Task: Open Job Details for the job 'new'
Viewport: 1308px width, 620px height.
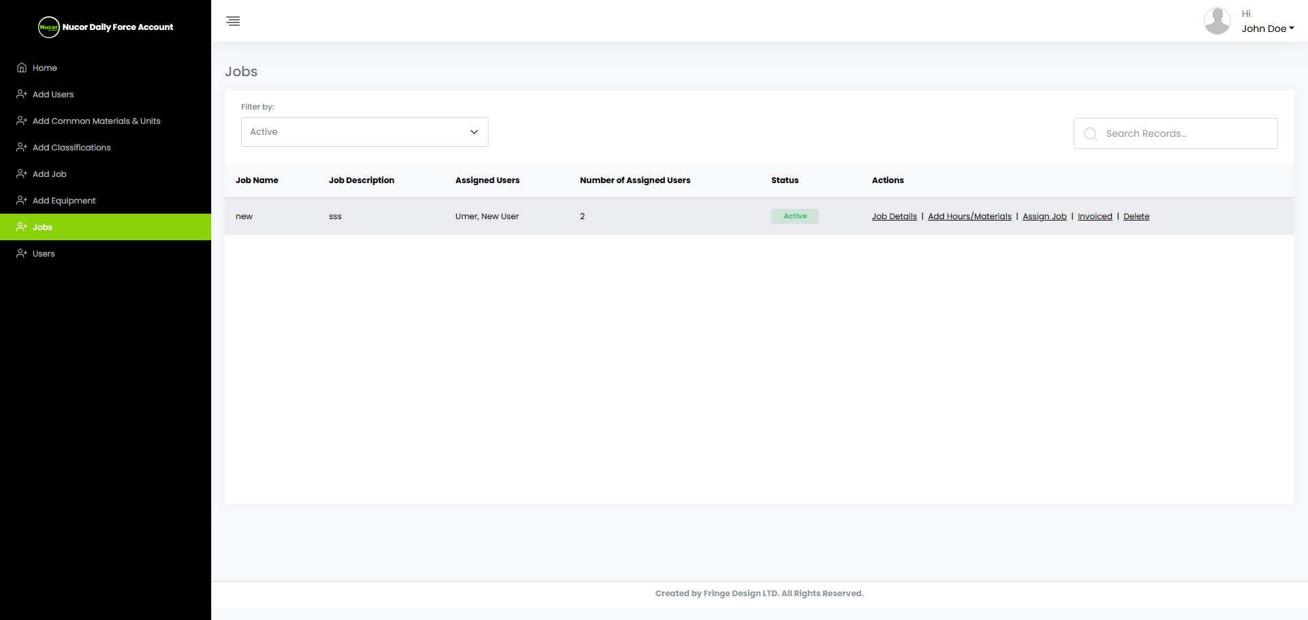Action: click(x=894, y=216)
